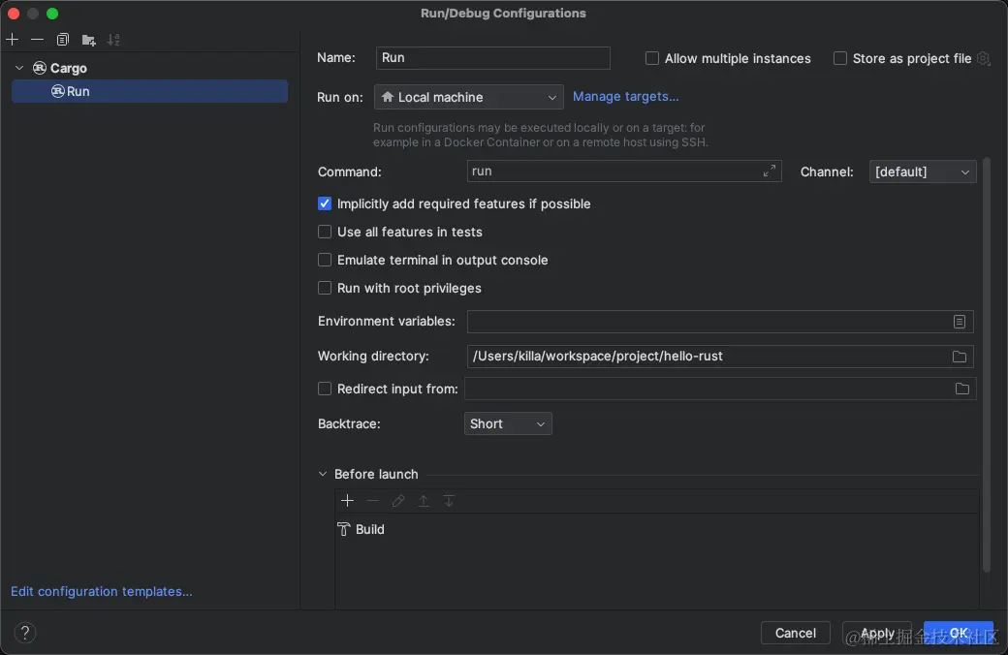Click the Cargo icon in the tree

point(40,68)
